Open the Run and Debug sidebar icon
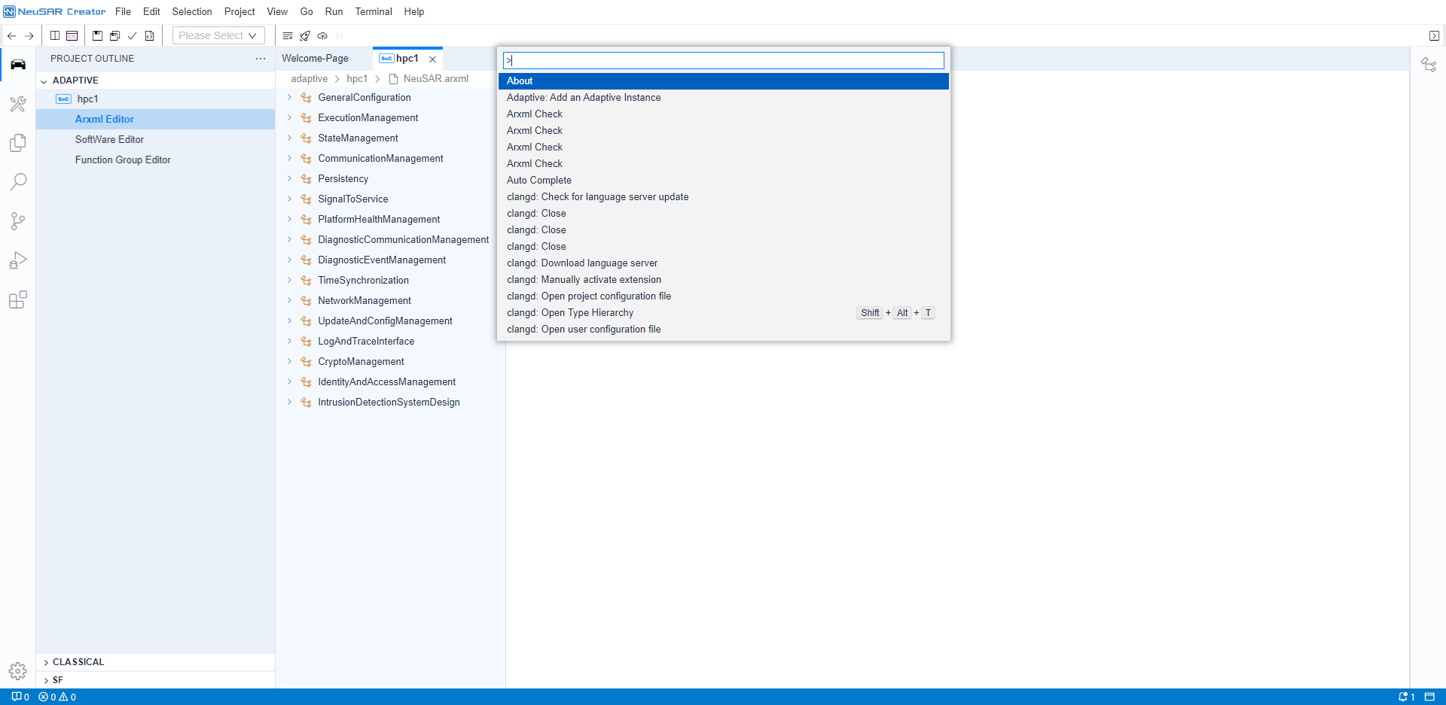The height and width of the screenshot is (705, 1446). (18, 260)
